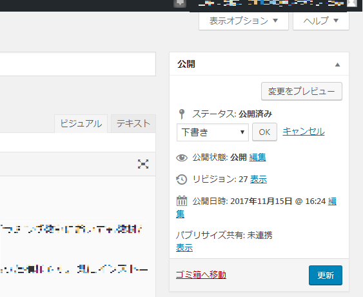363x297 pixels.
Task: Move post to trash with ゴミ箱へ移動
Action: click(x=201, y=275)
